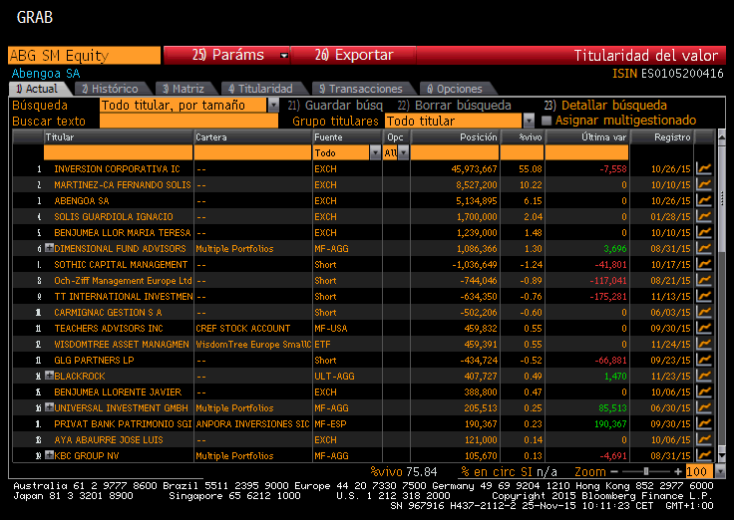Click zoom minus button
Viewport: 734px width, 520px height.
click(x=614, y=472)
